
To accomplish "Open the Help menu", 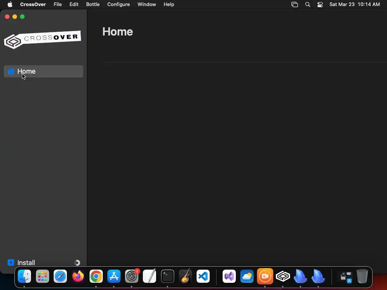I will pyautogui.click(x=169, y=4).
